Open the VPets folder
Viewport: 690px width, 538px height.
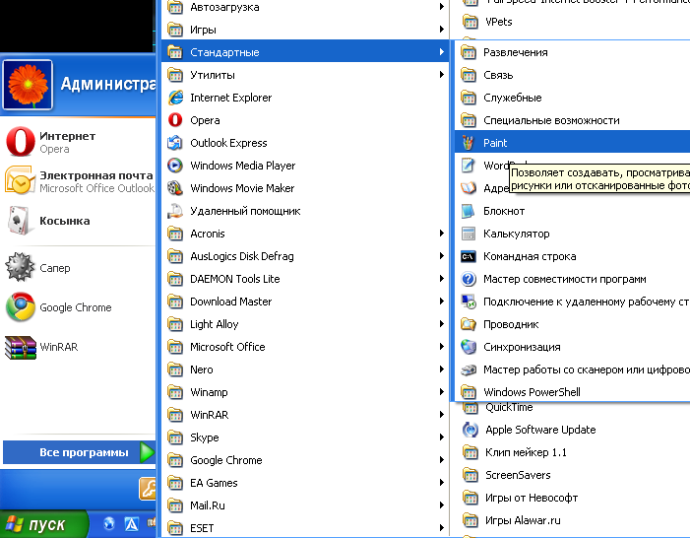(x=572, y=22)
